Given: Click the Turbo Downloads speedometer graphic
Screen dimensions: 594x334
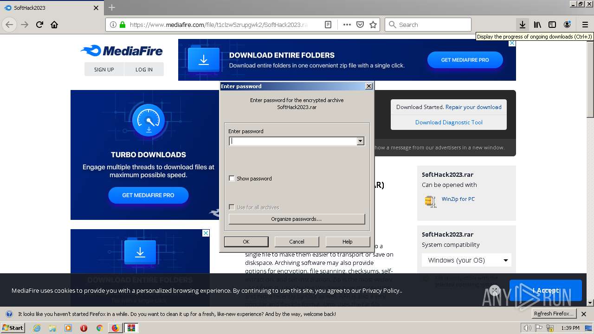Looking at the screenshot, I should [x=148, y=121].
